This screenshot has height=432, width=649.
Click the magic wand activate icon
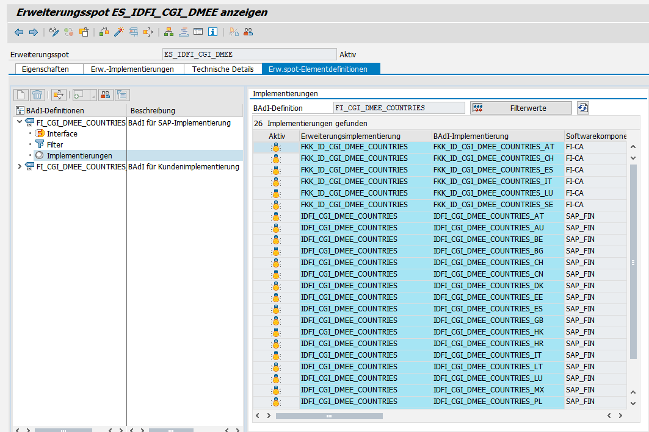pos(119,32)
